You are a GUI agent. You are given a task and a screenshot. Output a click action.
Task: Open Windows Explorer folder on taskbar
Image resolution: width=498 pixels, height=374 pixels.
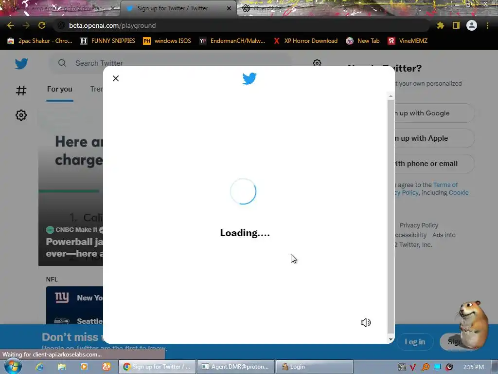pos(62,367)
